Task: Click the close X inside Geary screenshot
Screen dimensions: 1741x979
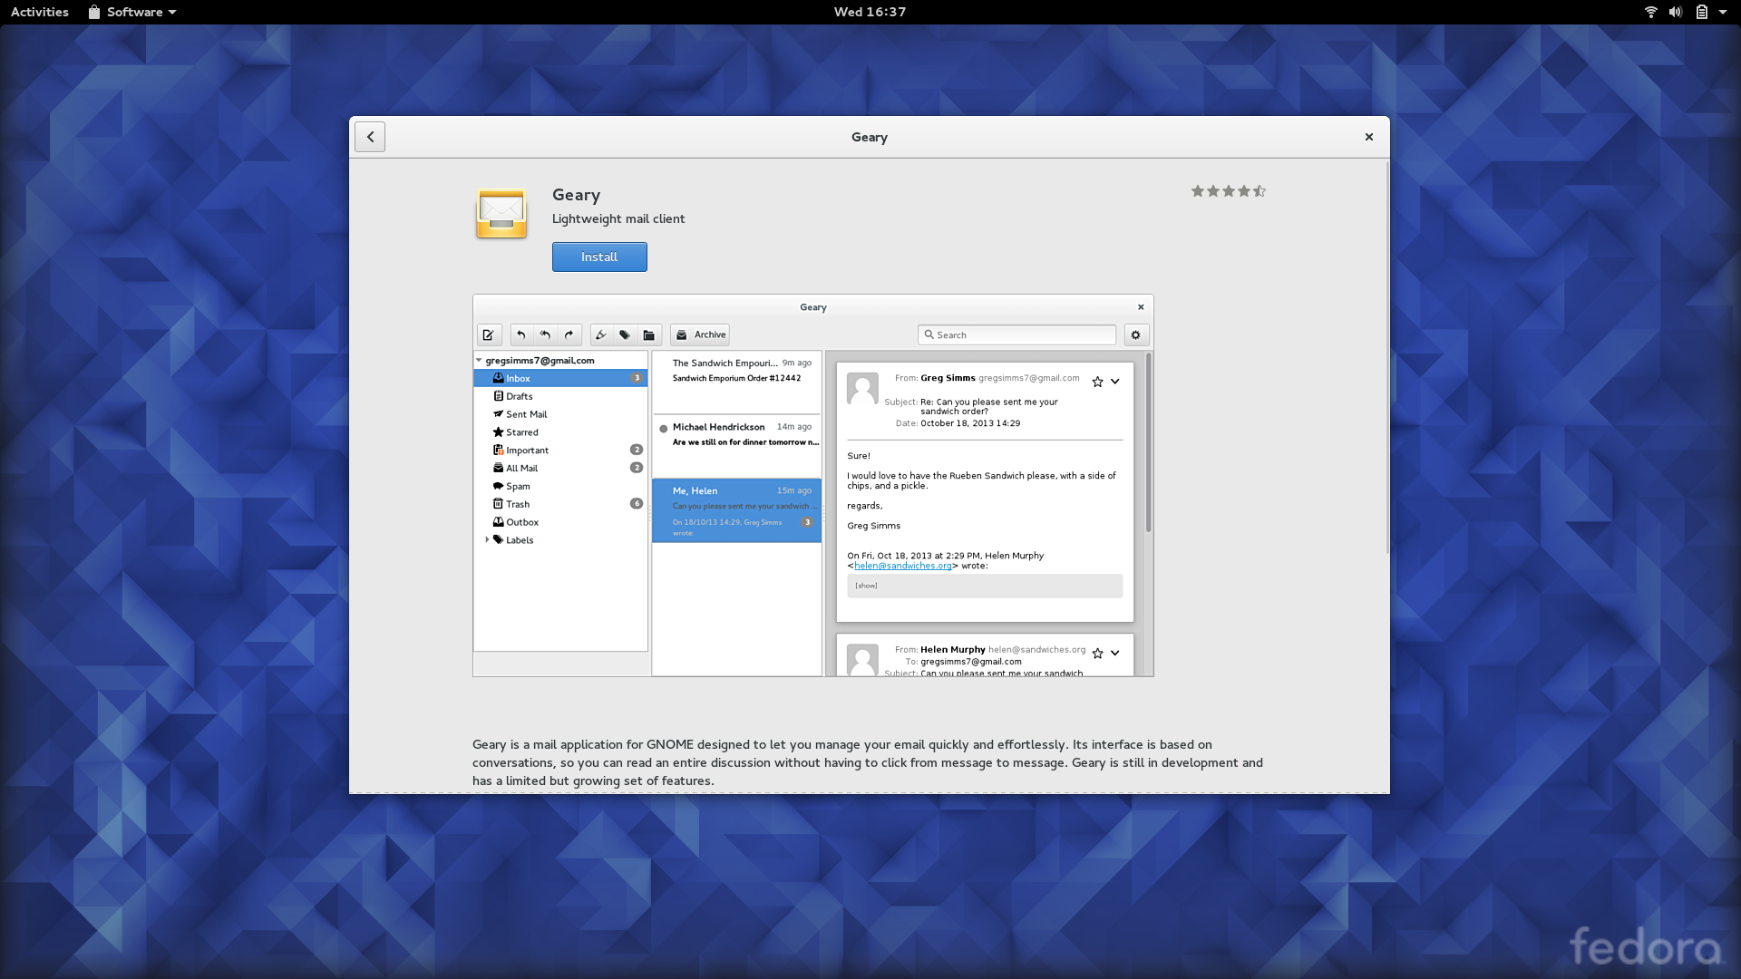Action: [x=1141, y=307]
